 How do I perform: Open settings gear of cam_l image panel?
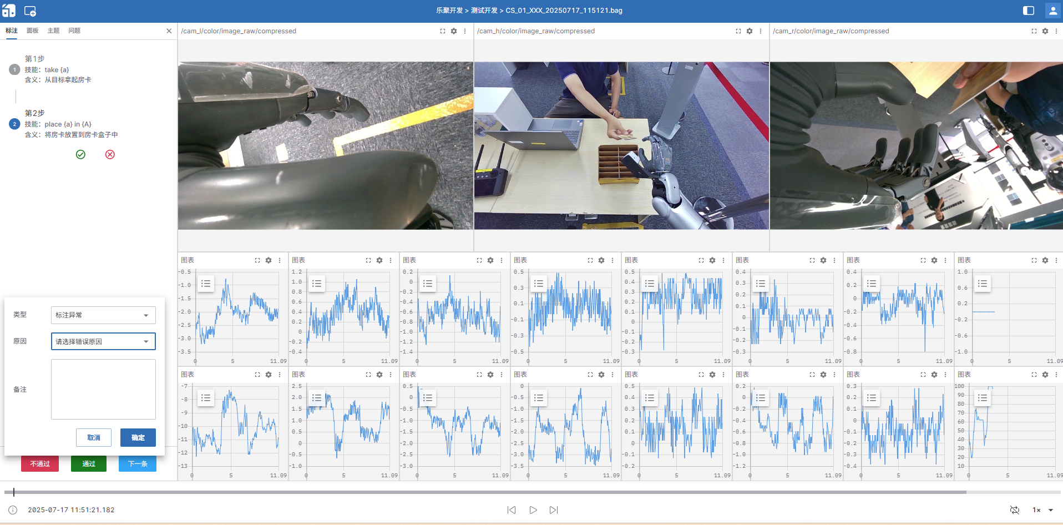[454, 31]
